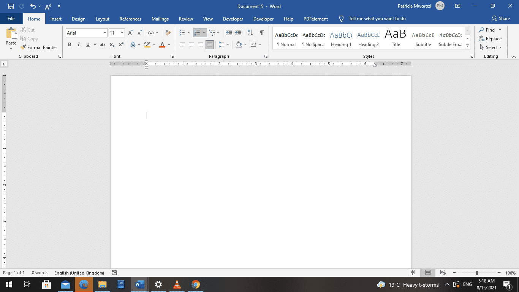Apply bold formatting
The width and height of the screenshot is (519, 292).
[70, 44]
